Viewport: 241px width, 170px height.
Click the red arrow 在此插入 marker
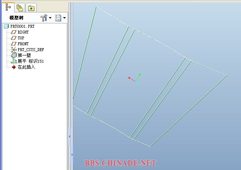[14, 67]
